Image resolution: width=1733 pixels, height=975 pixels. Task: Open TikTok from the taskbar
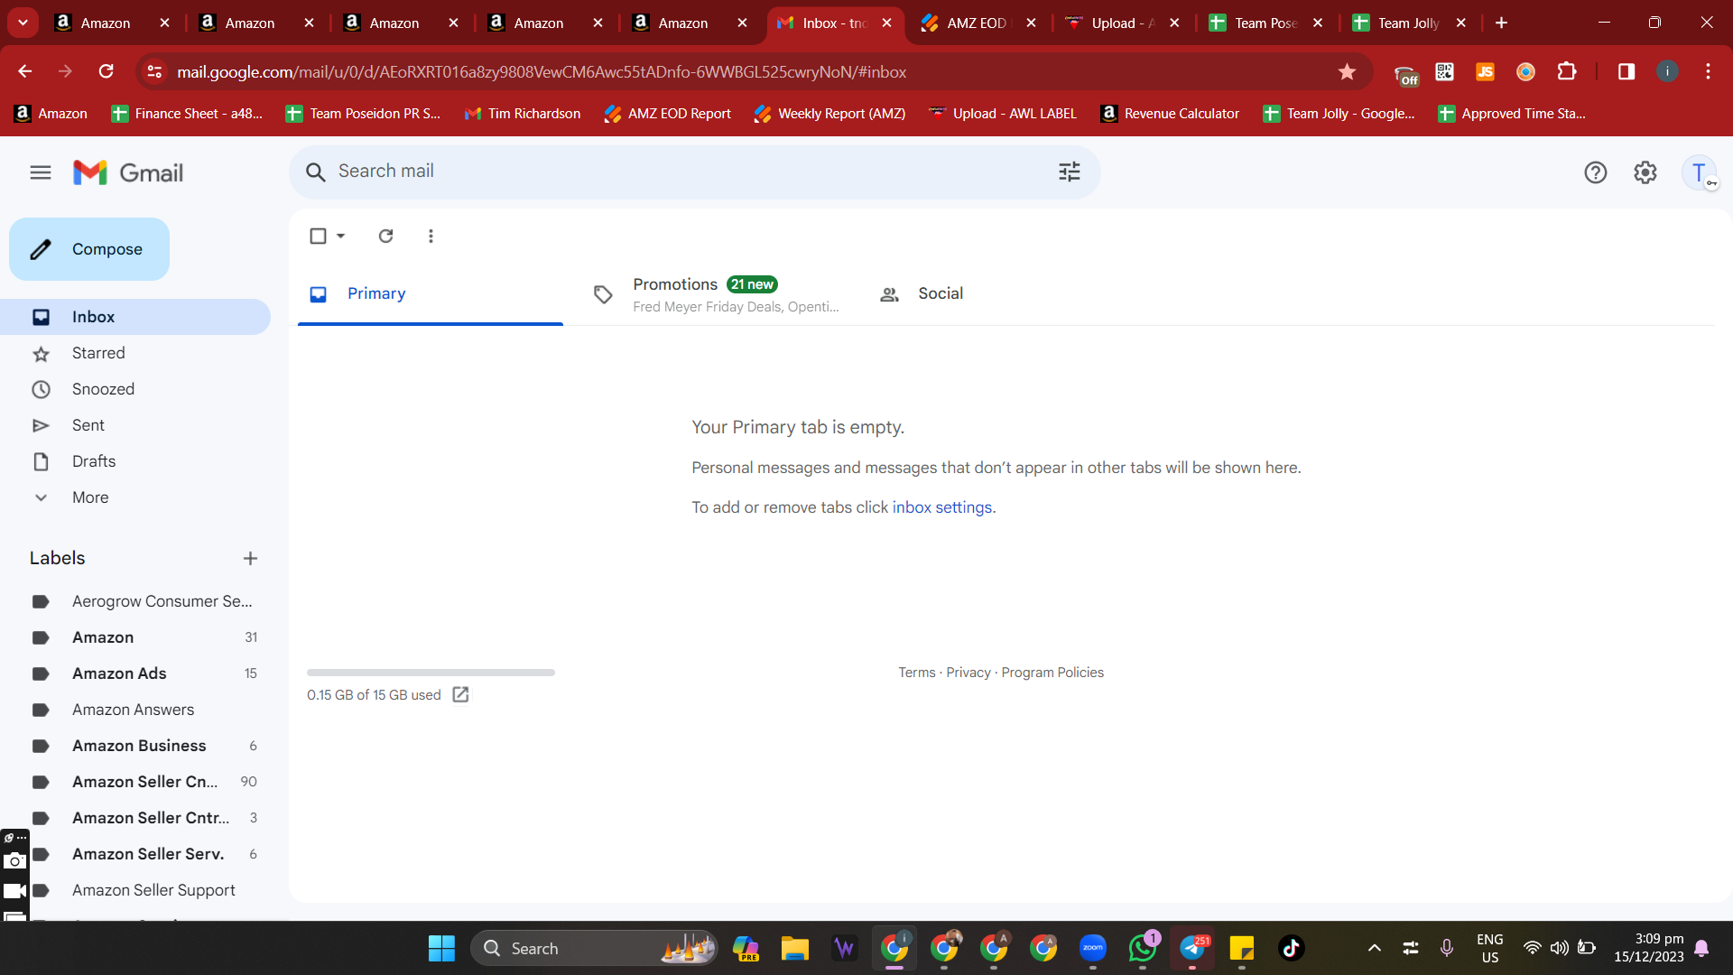(1292, 948)
